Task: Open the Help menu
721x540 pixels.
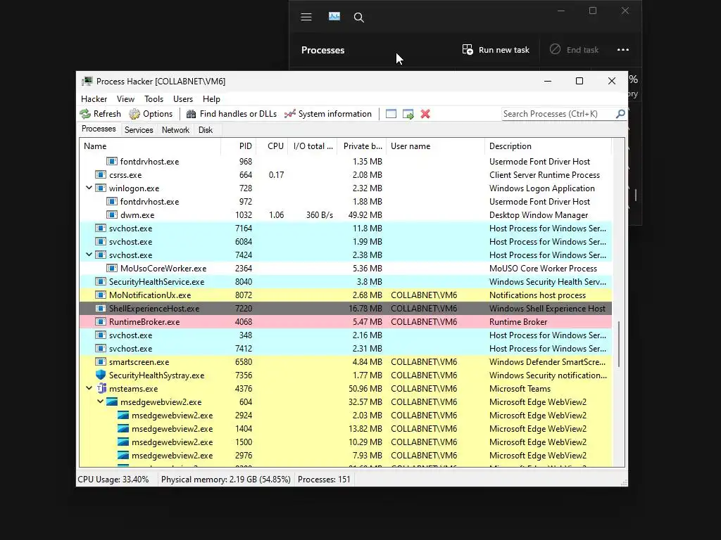Action: click(x=211, y=99)
